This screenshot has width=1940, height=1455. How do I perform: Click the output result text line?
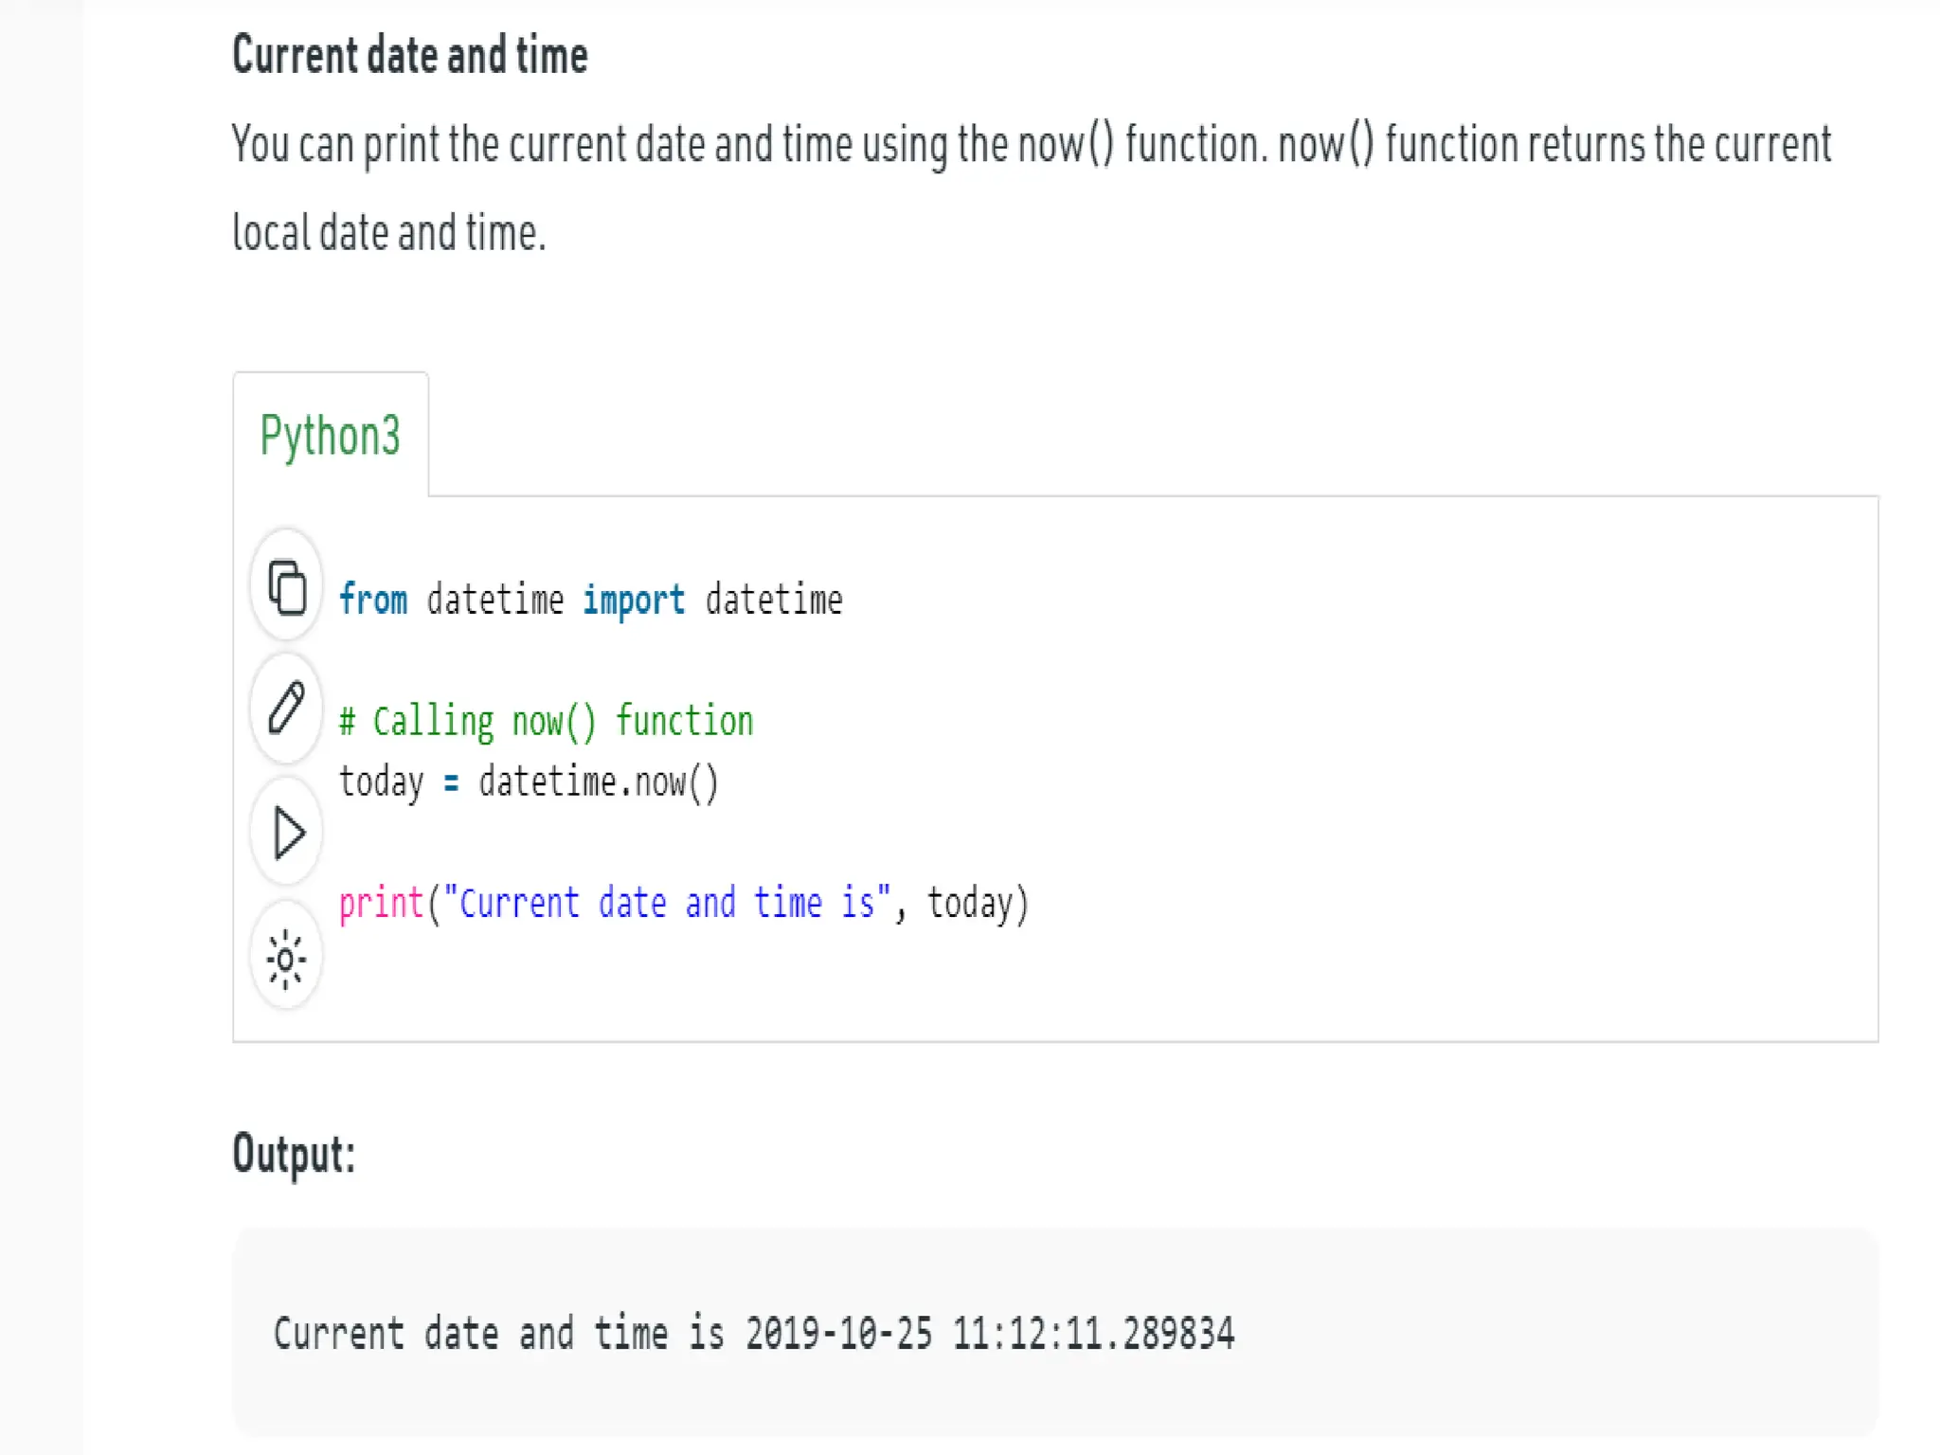coord(753,1334)
